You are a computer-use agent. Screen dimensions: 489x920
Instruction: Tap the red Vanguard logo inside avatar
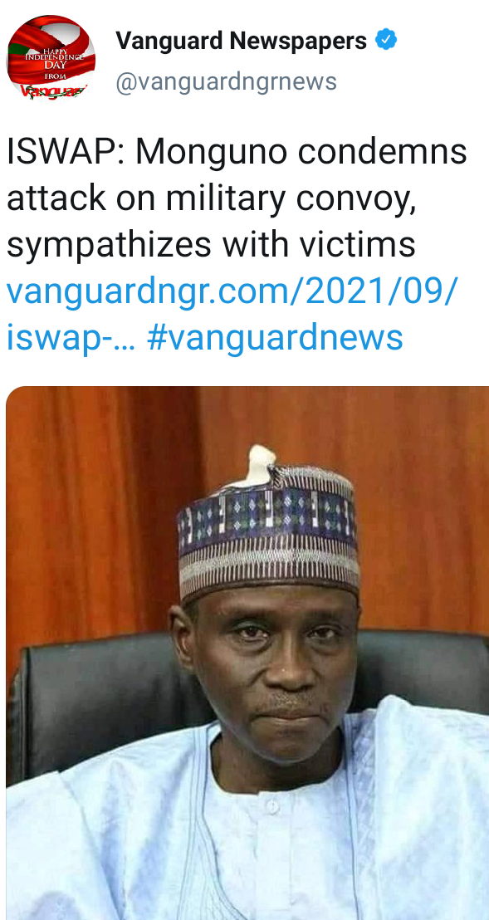tap(54, 91)
